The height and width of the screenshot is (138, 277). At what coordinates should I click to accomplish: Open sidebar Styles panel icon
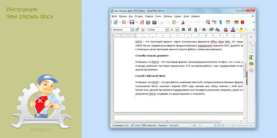click(x=251, y=57)
